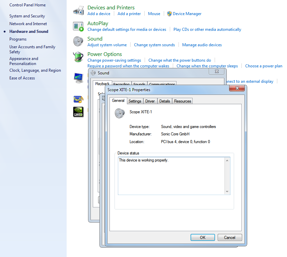
Task: Open the AutoPlay heading link
Action: (x=98, y=23)
